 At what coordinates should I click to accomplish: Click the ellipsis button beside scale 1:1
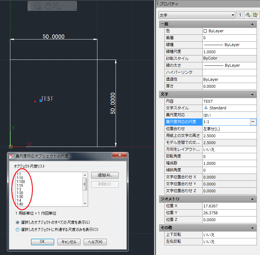pos(253,122)
